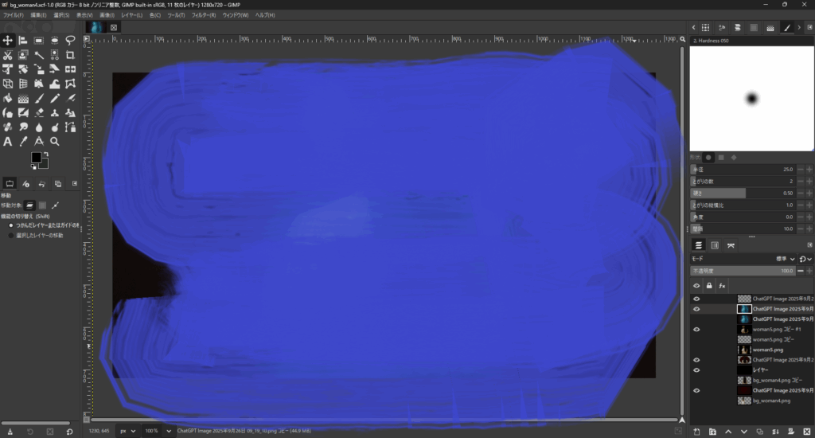Raise layer with the up arrow icon

click(x=728, y=431)
